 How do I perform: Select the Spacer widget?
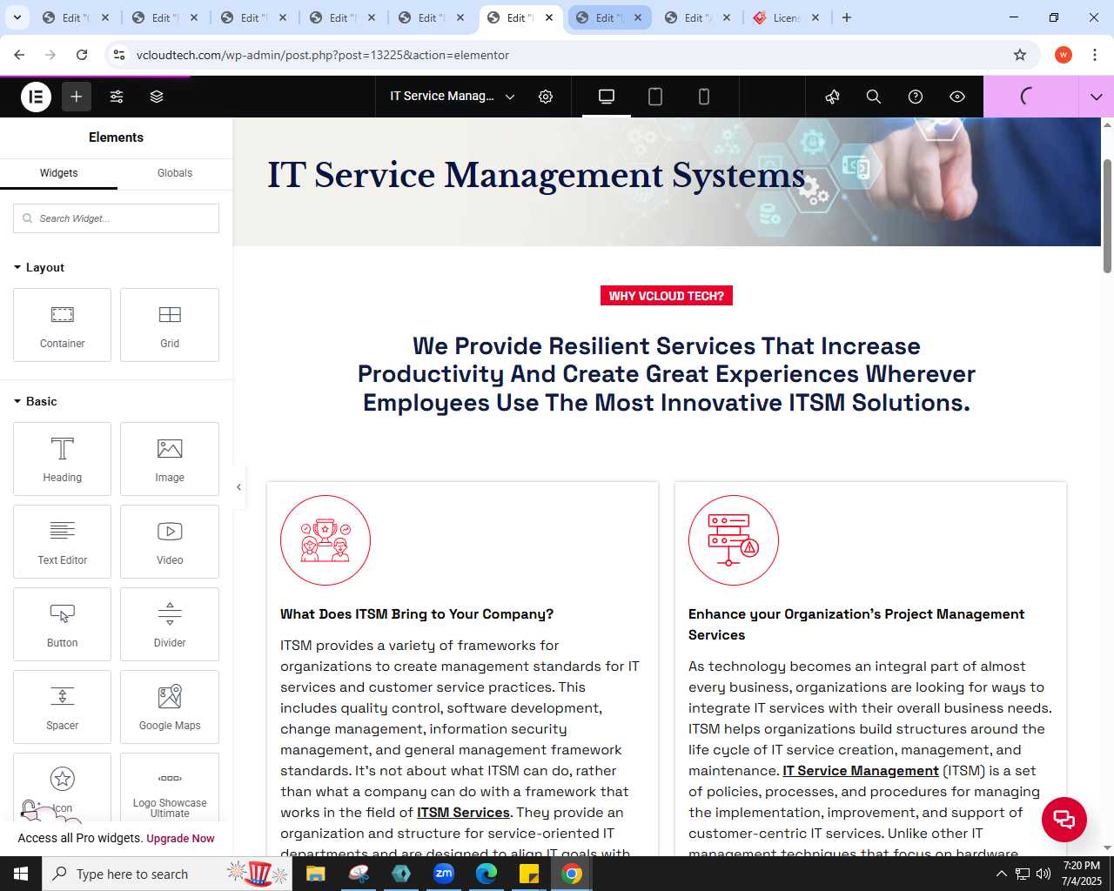(62, 707)
